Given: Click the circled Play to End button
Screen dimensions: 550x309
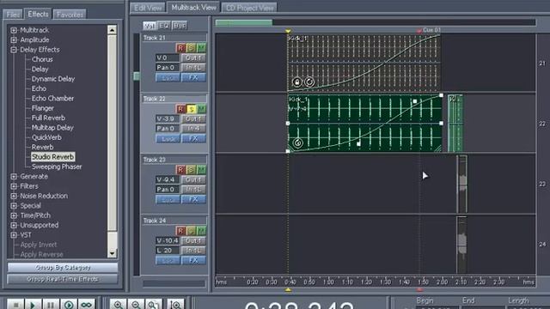Looking at the screenshot, I should click(x=69, y=304).
